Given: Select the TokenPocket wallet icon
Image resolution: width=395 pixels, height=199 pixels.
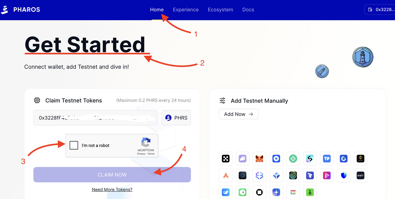Looking at the screenshot, I should point(327,159).
